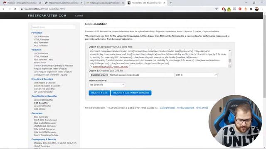Switch to the pokeapi.co api tab
Viewport: 266px width, 149px height.
coord(105,3)
